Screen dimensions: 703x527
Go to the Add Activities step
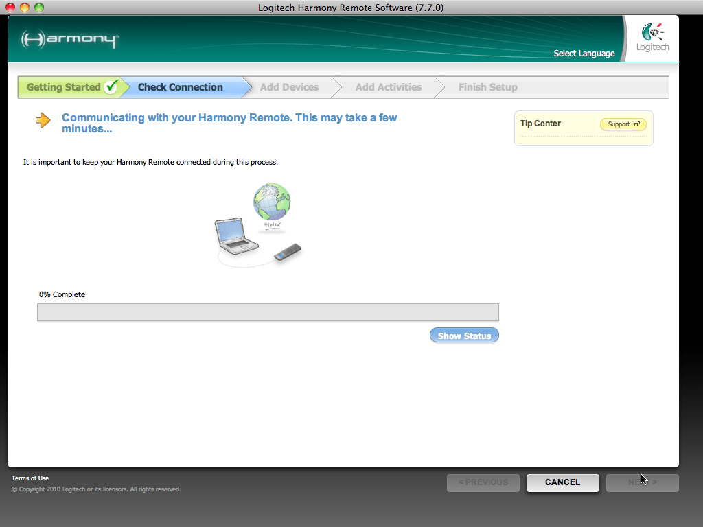(x=388, y=87)
